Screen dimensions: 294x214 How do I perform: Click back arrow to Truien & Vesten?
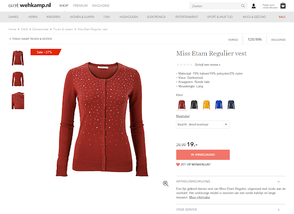click(x=10, y=39)
